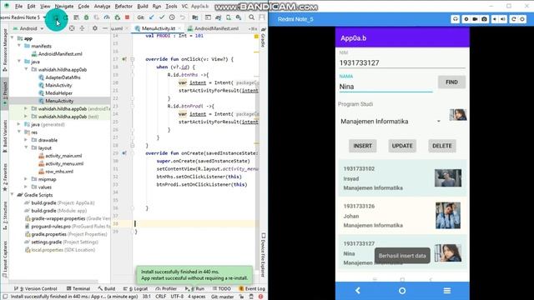Click Git update project blue arrow
This screenshot has height=300, width=534.
tap(152, 17)
